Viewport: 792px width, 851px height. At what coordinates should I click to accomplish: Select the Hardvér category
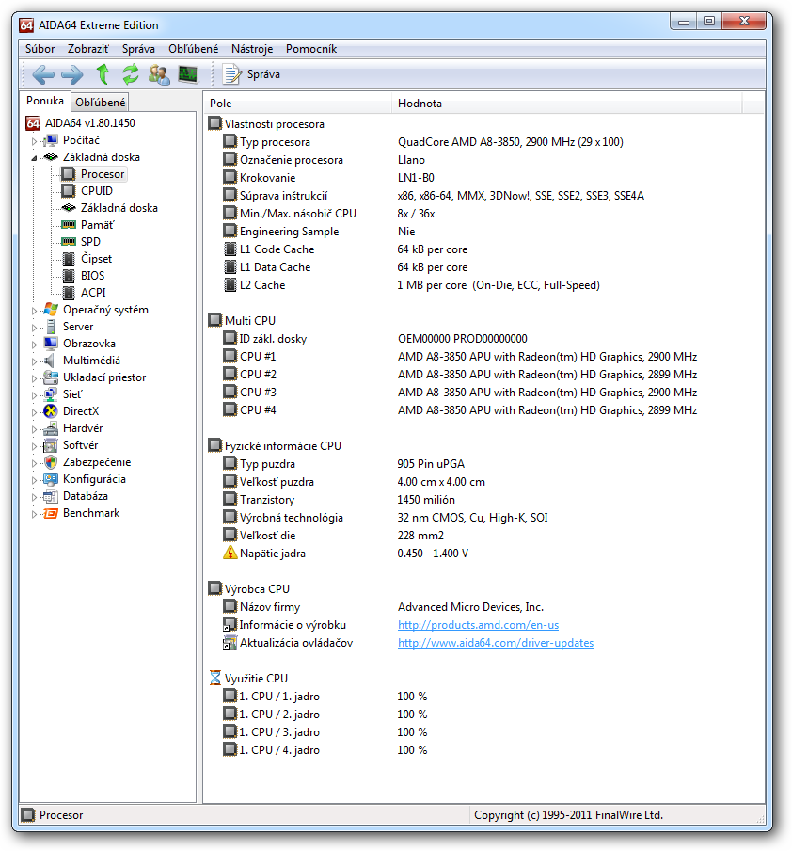[83, 428]
